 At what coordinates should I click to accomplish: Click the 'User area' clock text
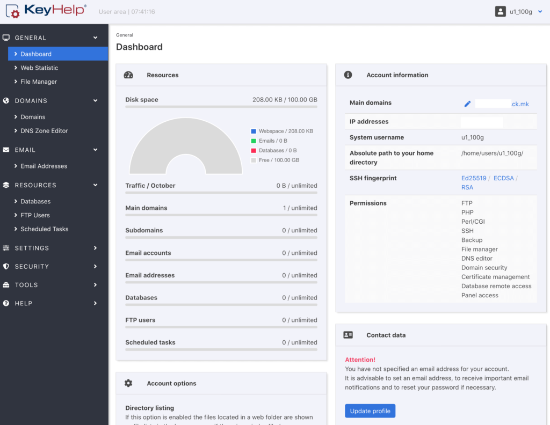[x=127, y=12]
